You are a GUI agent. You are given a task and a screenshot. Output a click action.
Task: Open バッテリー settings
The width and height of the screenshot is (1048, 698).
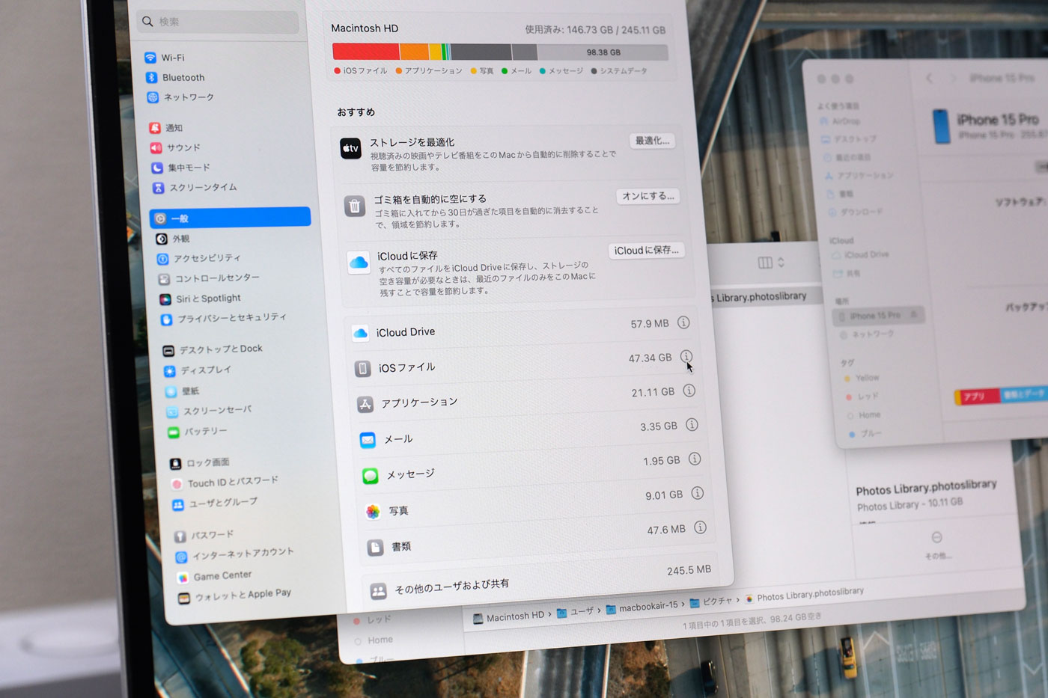click(x=198, y=432)
